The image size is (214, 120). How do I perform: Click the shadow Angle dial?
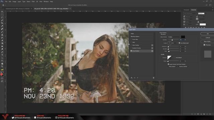click(170, 43)
